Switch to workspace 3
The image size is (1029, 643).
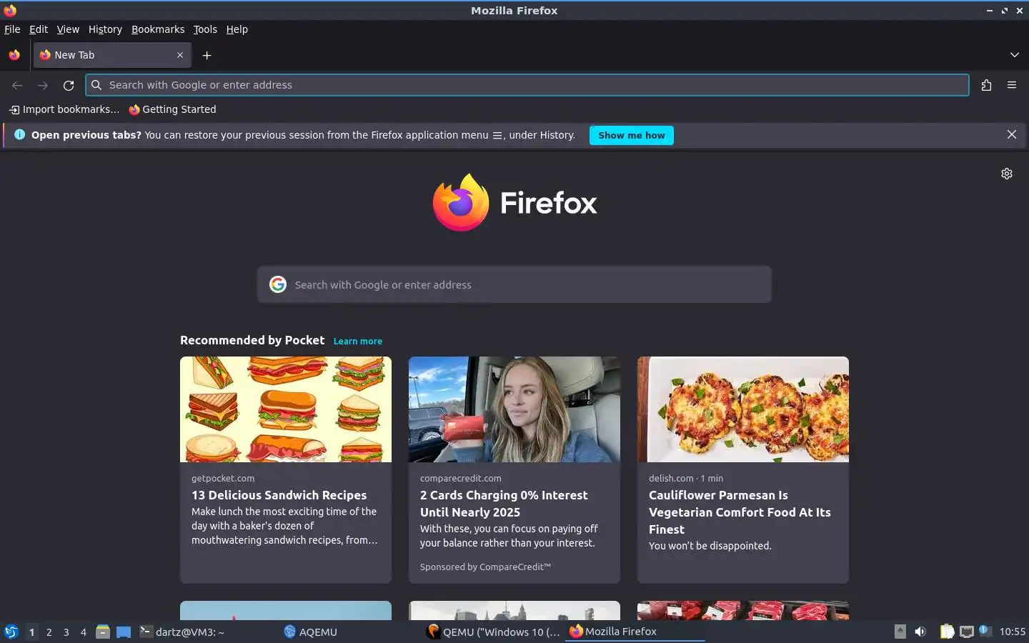pyautogui.click(x=66, y=632)
